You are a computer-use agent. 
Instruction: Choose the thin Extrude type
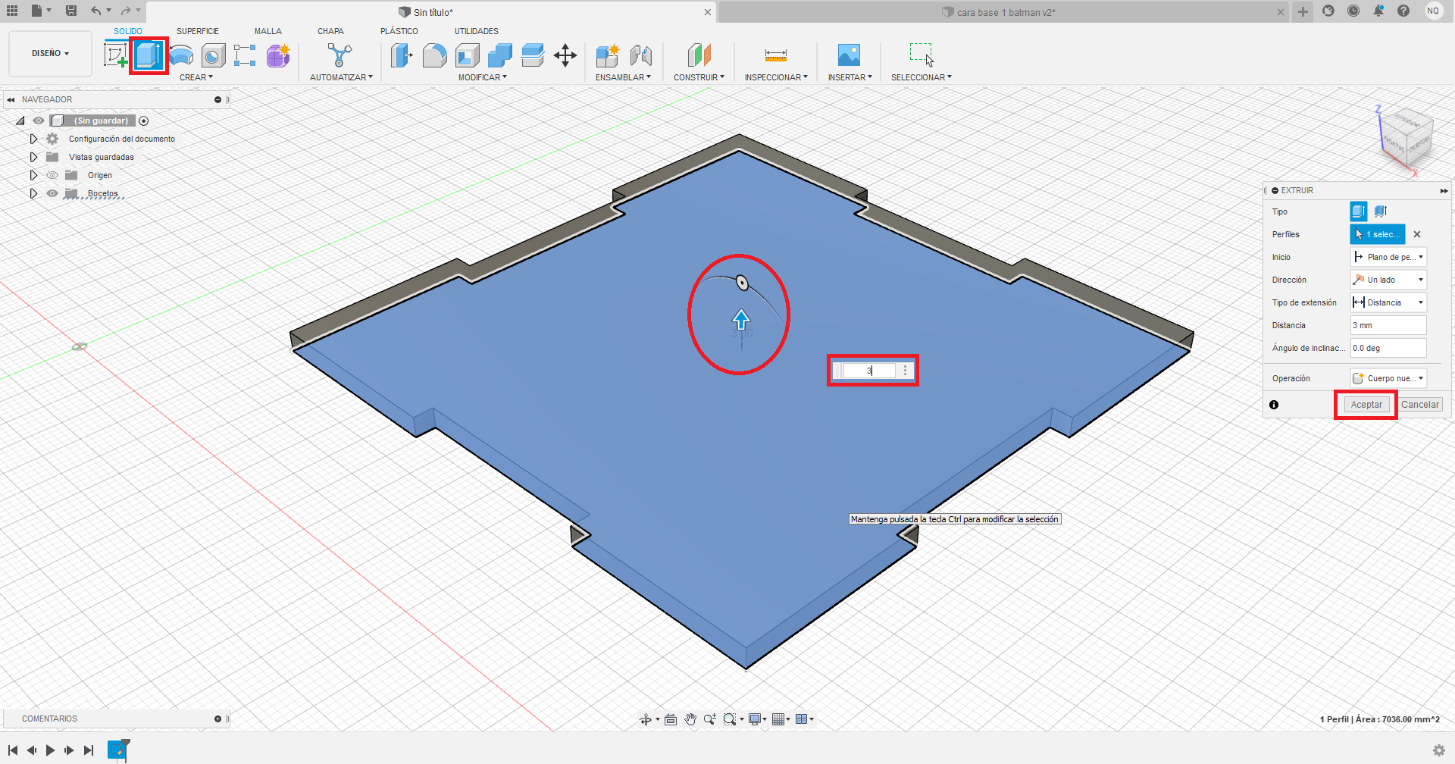1381,211
